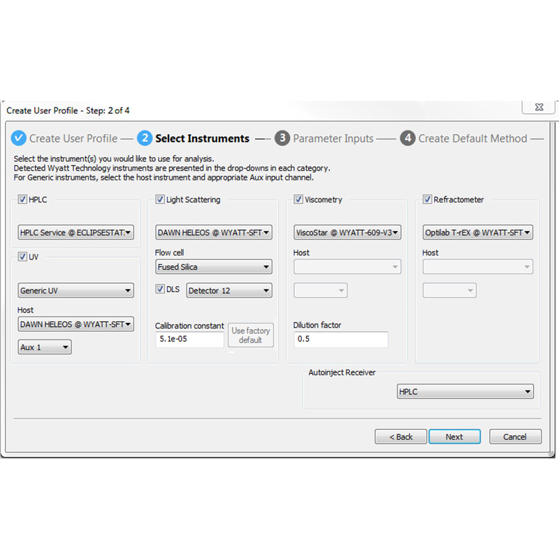Click the Dilution factor input field
Image resolution: width=559 pixels, height=559 pixels.
[341, 339]
